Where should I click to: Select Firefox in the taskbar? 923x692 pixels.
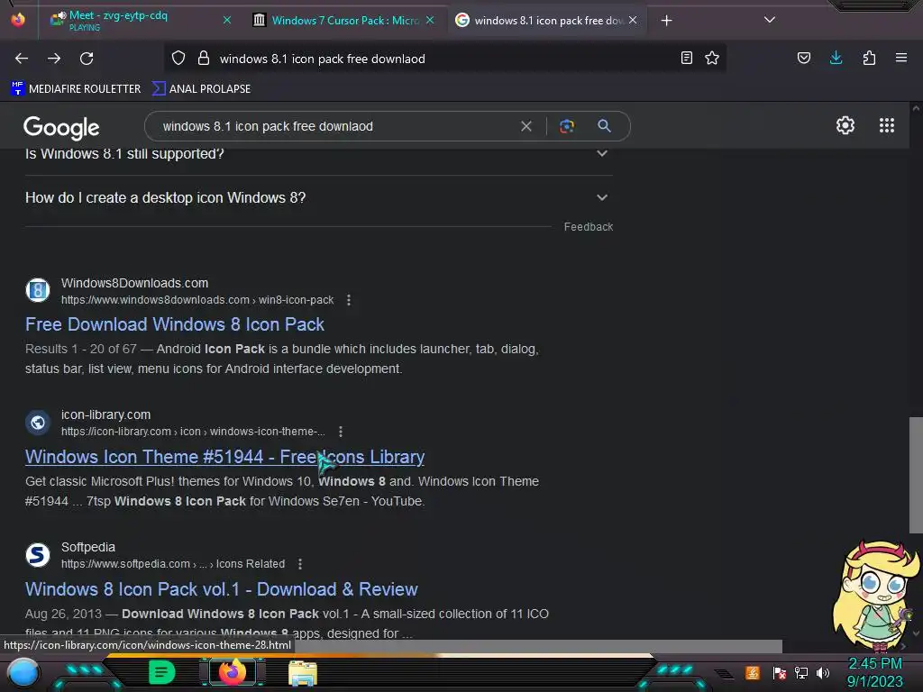pyautogui.click(x=232, y=672)
